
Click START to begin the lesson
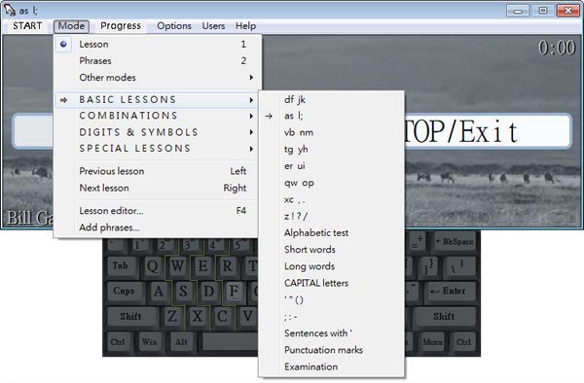click(27, 25)
